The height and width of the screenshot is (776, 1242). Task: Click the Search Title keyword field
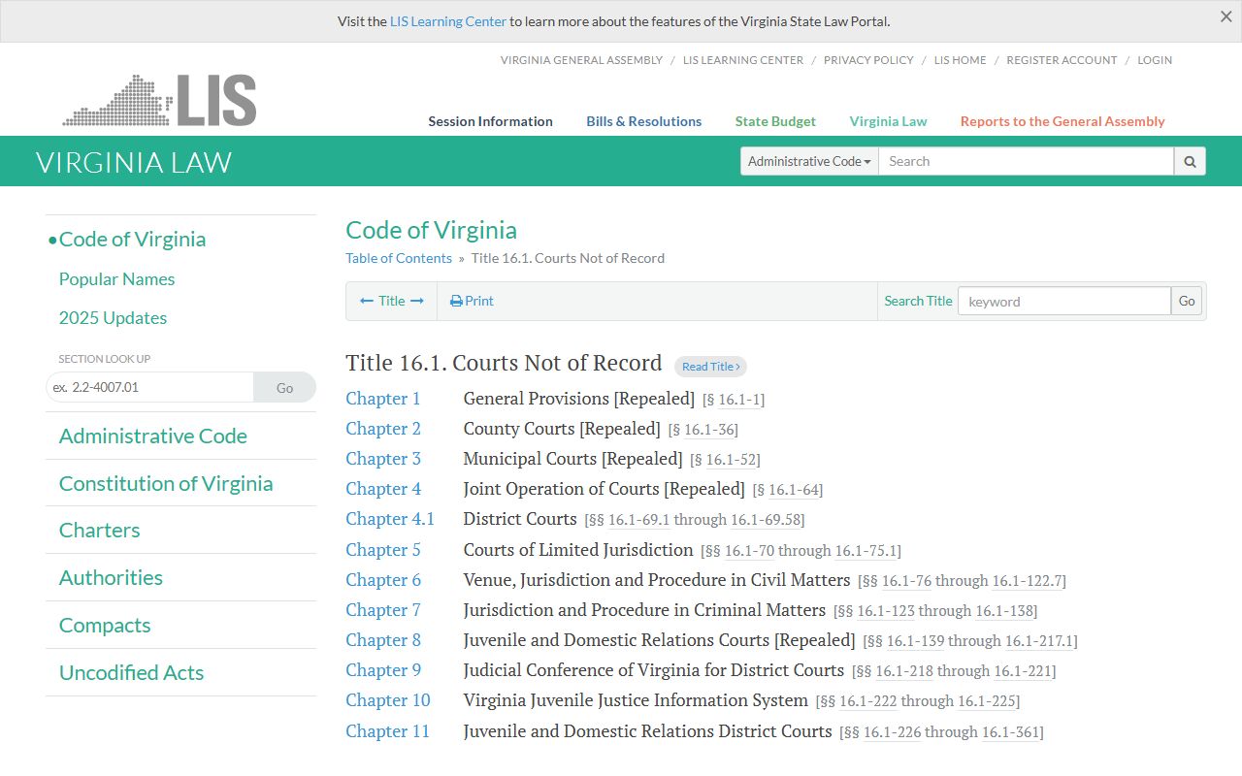coord(1064,301)
